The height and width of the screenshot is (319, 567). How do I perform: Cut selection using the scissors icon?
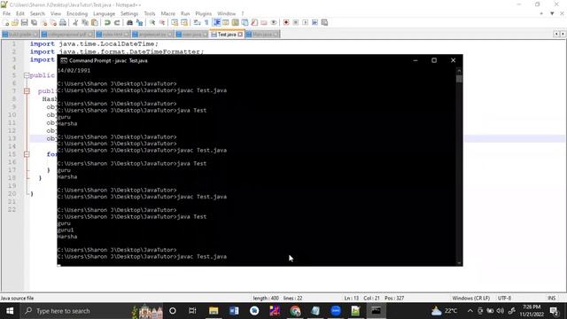click(75, 22)
